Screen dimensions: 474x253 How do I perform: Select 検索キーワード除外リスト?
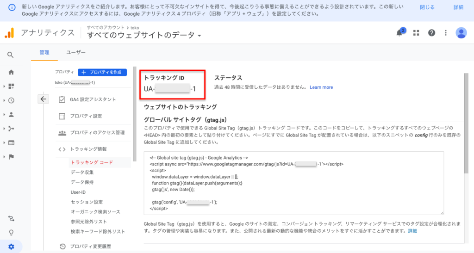(x=98, y=232)
